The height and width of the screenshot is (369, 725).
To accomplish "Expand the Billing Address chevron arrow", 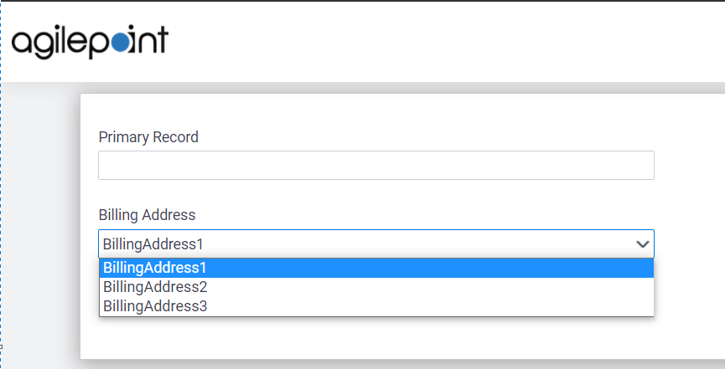I will (643, 244).
